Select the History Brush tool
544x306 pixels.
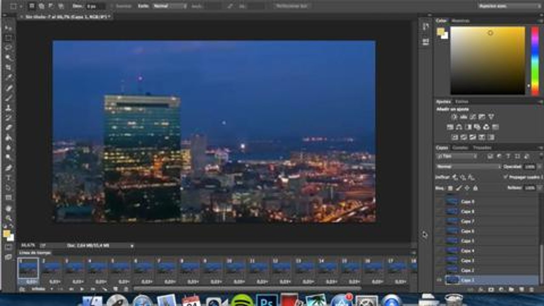[x=8, y=117]
